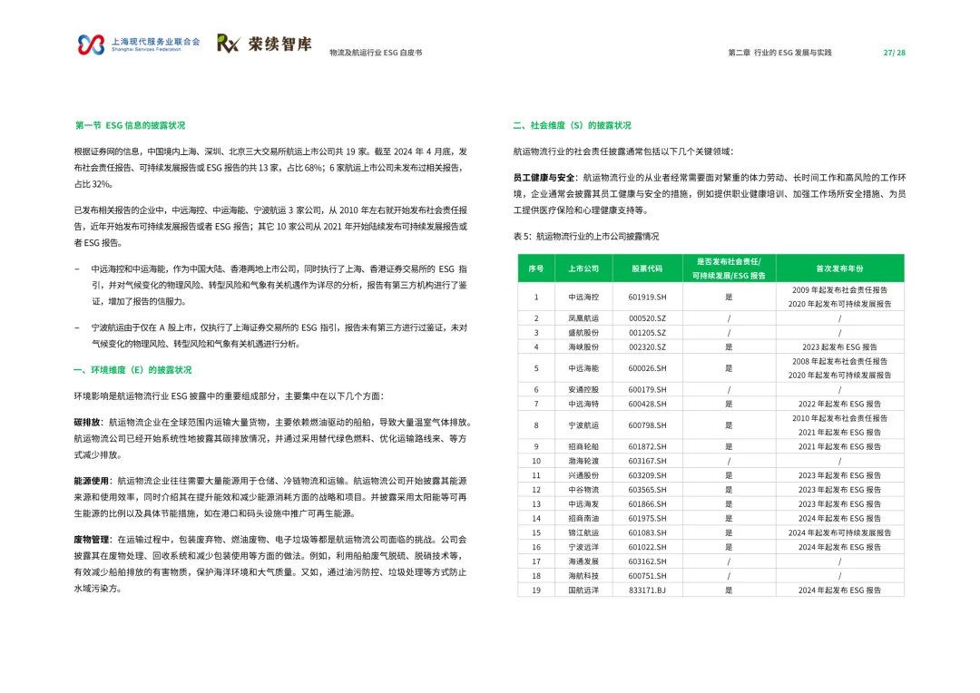
Task: Click stock code 601975.SH
Action: pos(647,519)
